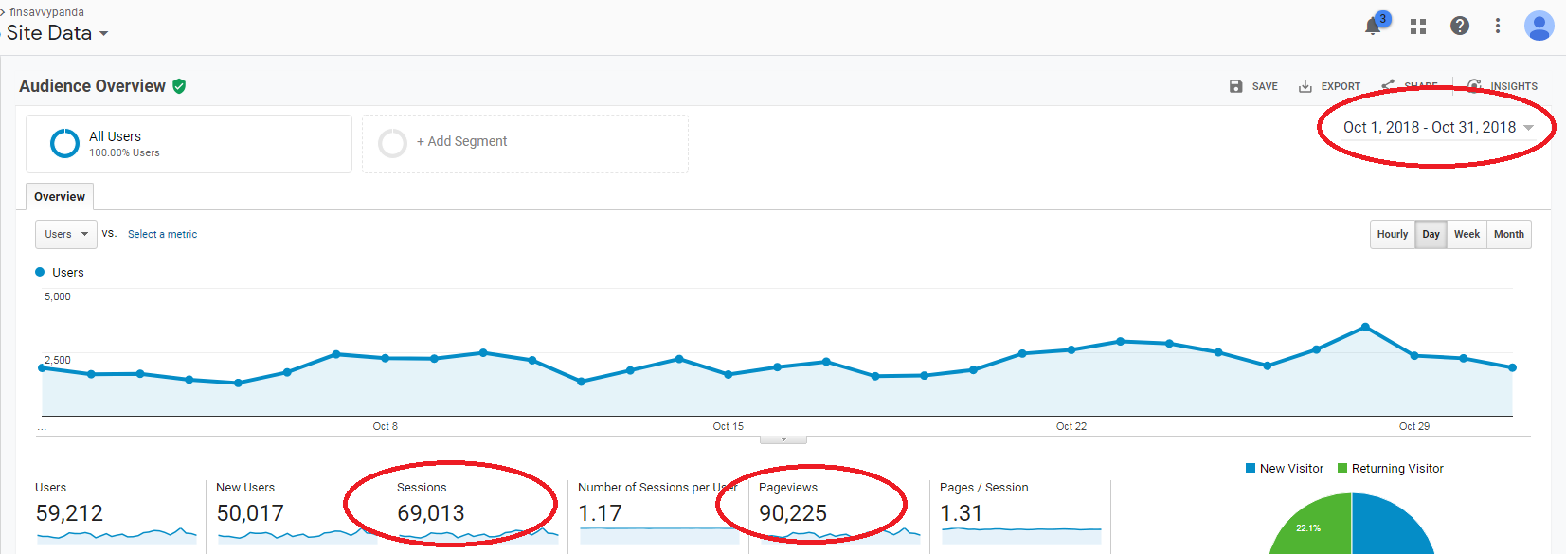Screen dimensions: 1566x554
Task: Open the Oct 1 - Oct 31, 2018 date range picker
Action: click(x=1438, y=127)
